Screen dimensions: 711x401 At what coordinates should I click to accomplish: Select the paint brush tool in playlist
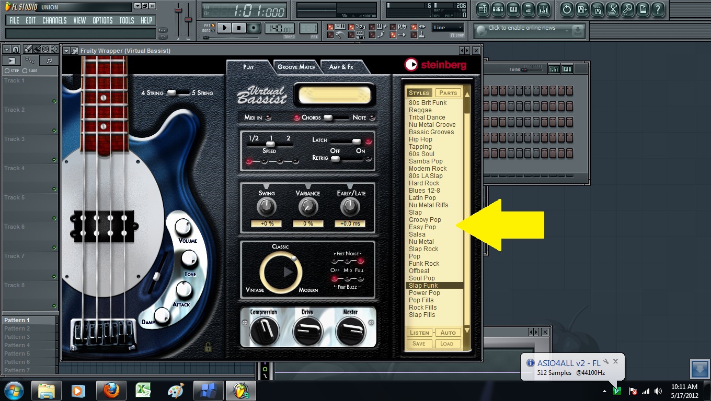37,49
